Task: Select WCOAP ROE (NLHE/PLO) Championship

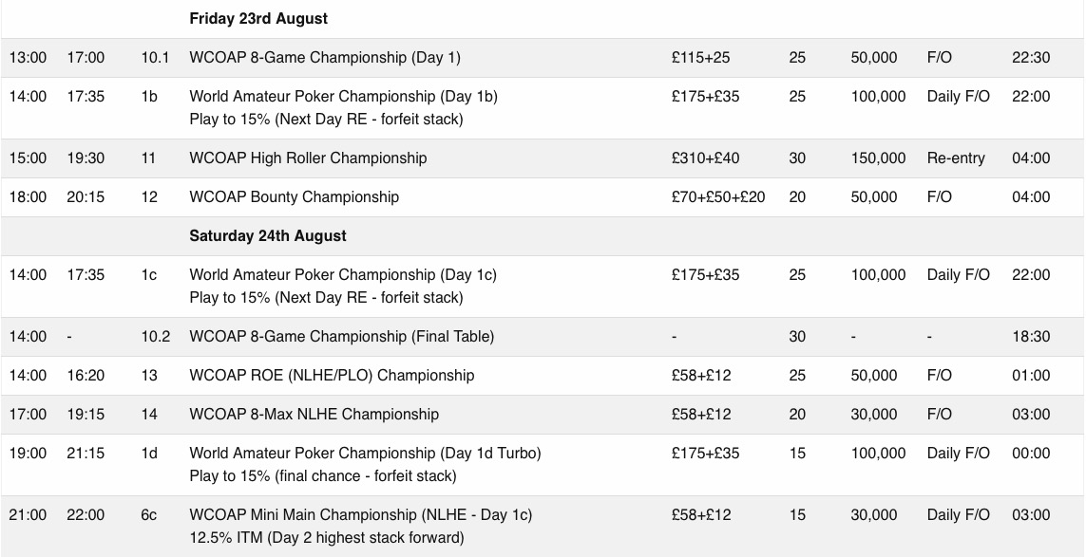Action: 332,375
